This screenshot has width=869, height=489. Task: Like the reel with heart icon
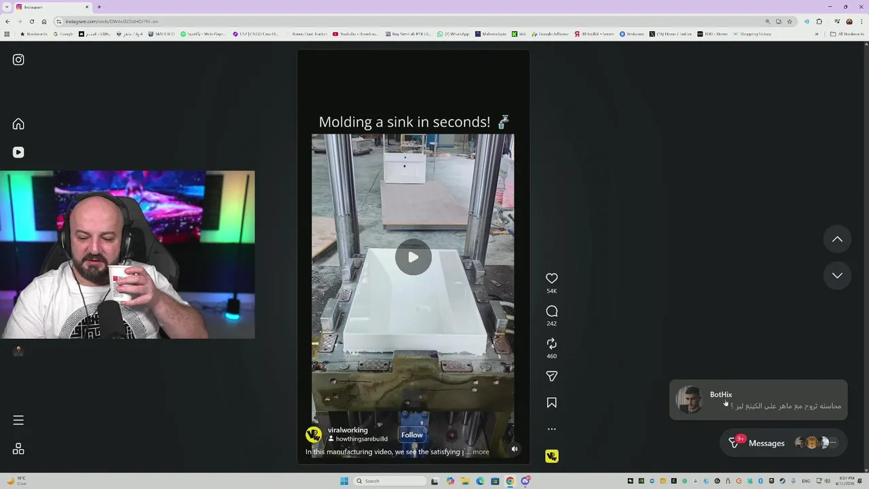(x=551, y=278)
